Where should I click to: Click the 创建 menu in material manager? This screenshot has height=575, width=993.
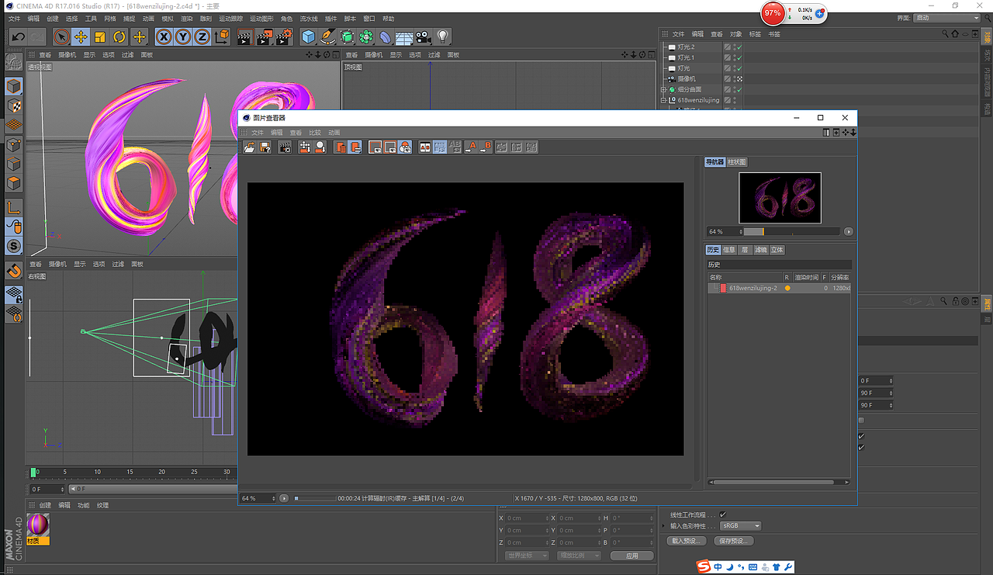pos(45,505)
